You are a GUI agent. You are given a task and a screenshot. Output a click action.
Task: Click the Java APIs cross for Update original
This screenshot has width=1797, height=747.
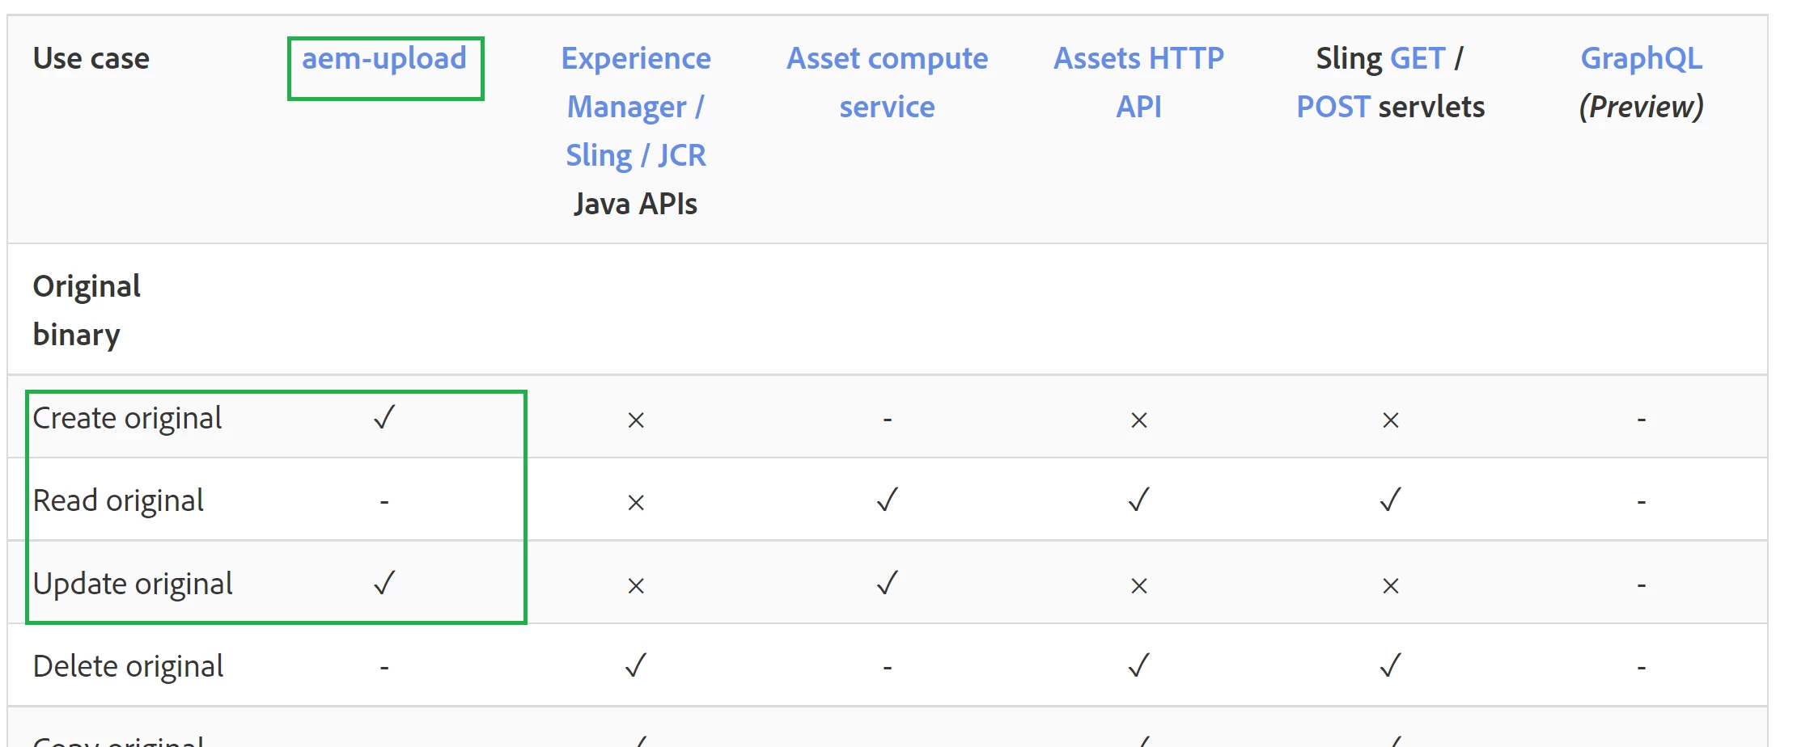coord(636,585)
